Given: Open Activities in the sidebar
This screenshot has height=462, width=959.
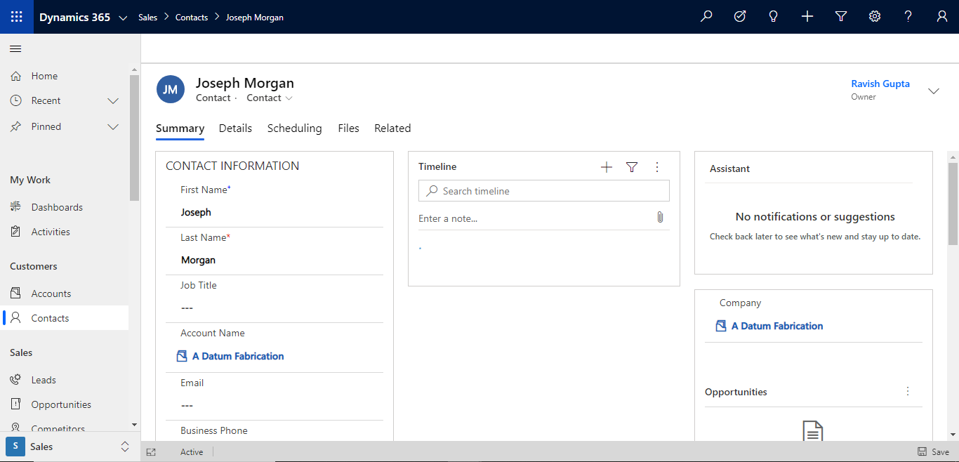Looking at the screenshot, I should 65,232.
